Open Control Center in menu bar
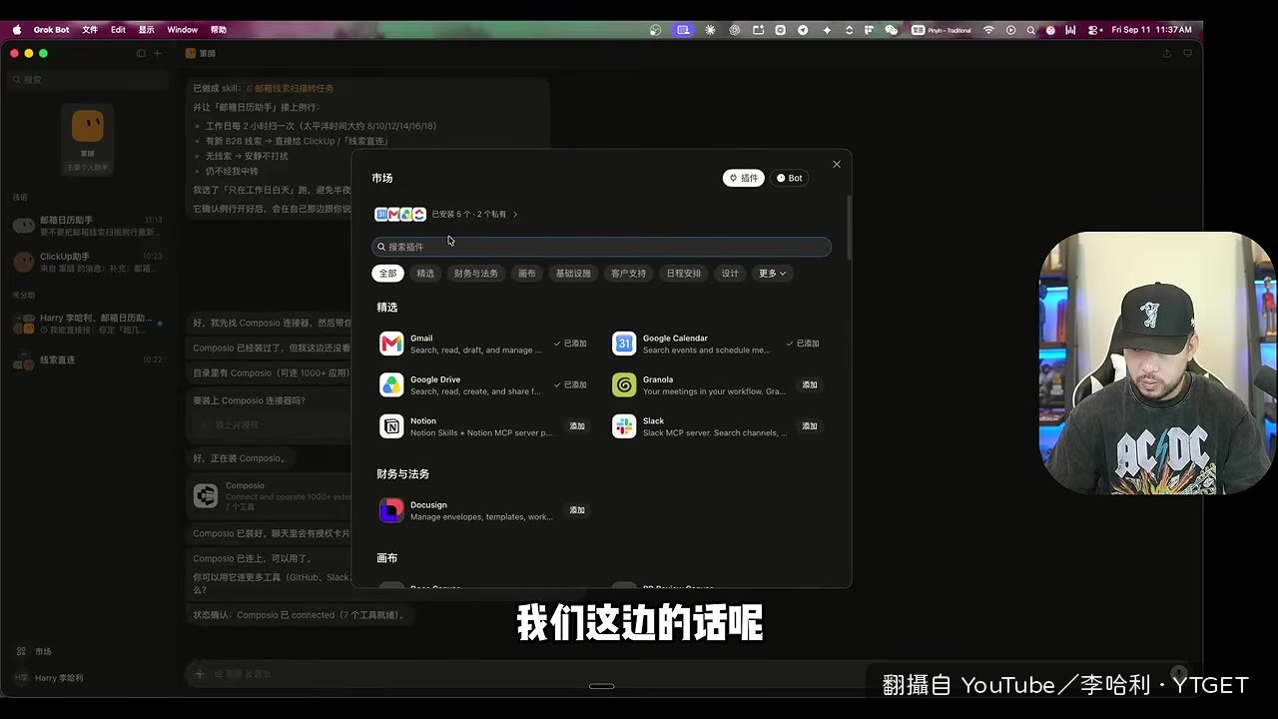 coord(1094,30)
